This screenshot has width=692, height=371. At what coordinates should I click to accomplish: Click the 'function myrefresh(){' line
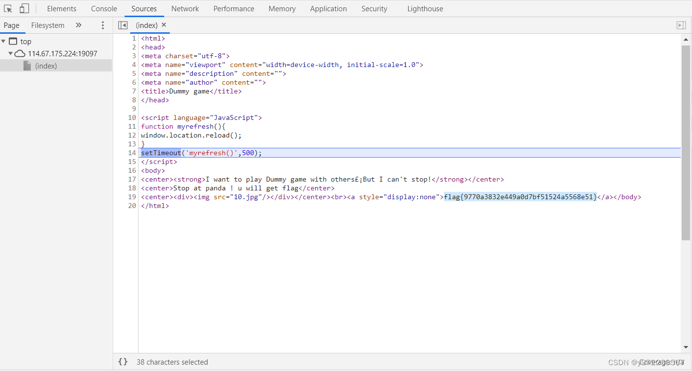pos(184,126)
